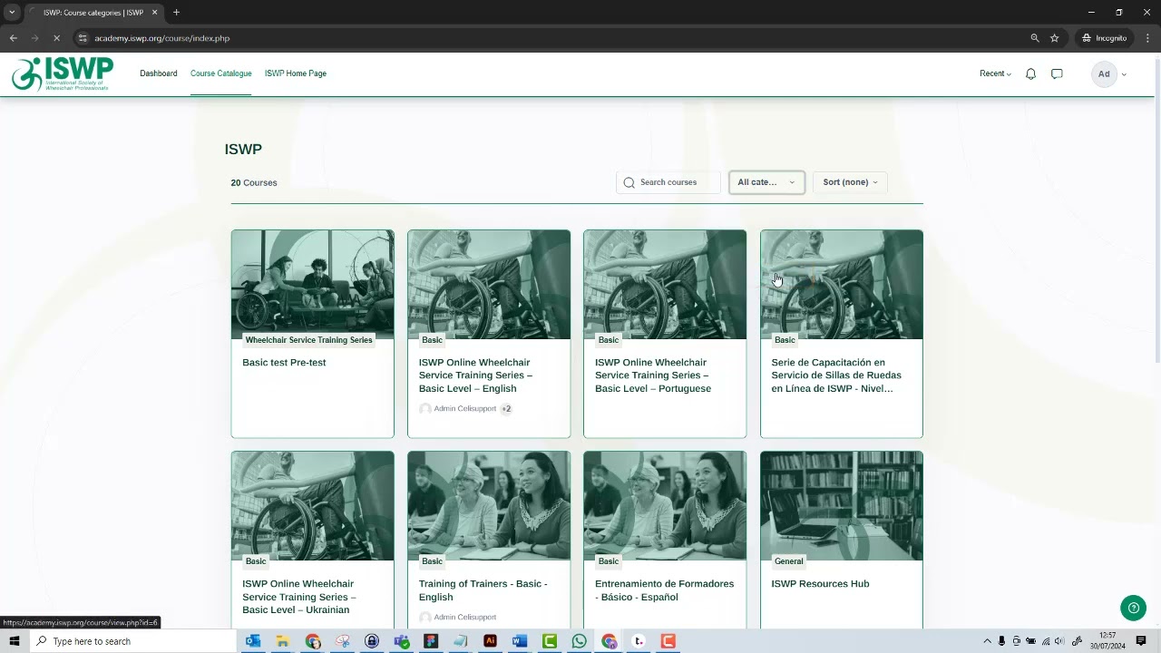Stop loading the page in browser toolbar
The height and width of the screenshot is (653, 1161).
click(56, 38)
